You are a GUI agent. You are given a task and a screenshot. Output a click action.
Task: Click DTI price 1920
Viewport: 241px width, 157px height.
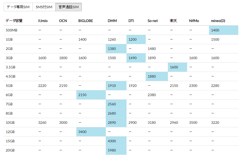tap(132, 86)
